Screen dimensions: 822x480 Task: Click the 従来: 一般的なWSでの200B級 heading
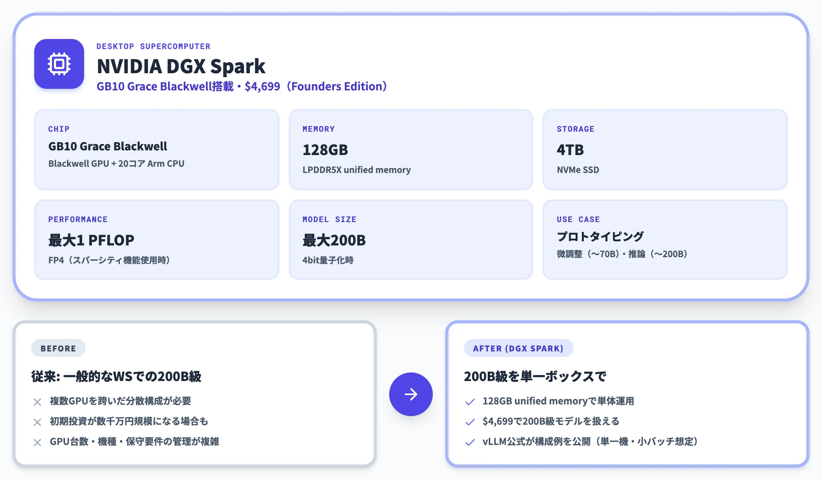pos(116,376)
